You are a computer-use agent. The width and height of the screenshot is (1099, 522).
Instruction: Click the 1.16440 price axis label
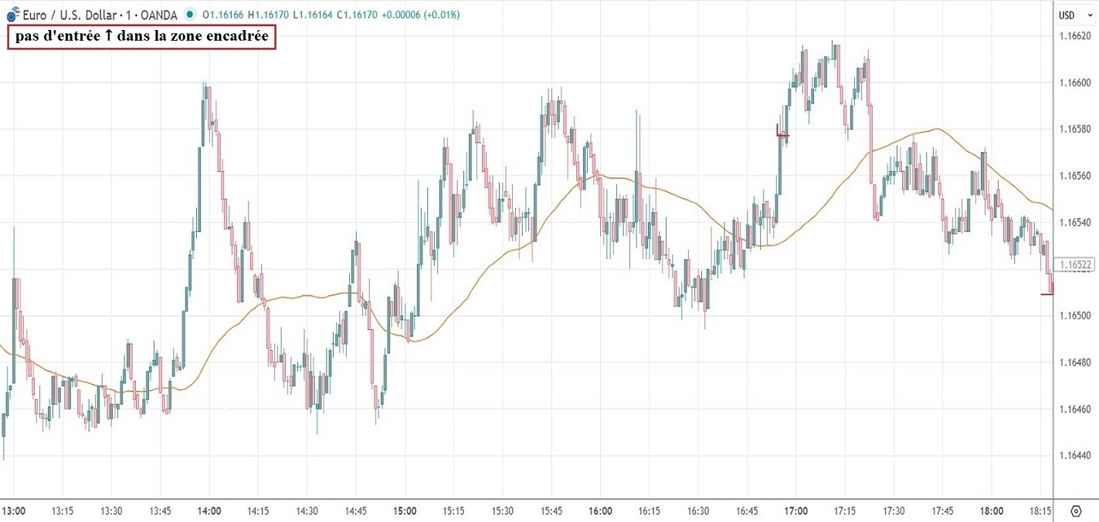coord(1075,455)
